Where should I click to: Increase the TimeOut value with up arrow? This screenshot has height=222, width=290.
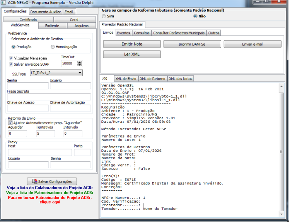click(80, 62)
